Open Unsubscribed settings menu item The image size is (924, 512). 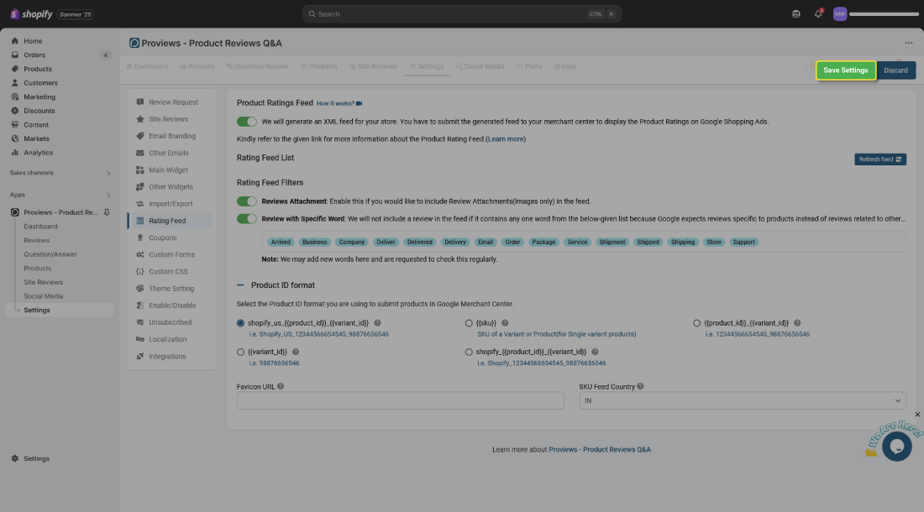coord(170,322)
